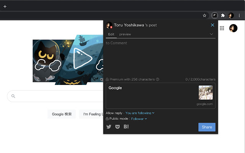Open the Chrome extensions puzzle icon
The image size is (245, 153).
tap(223, 16)
